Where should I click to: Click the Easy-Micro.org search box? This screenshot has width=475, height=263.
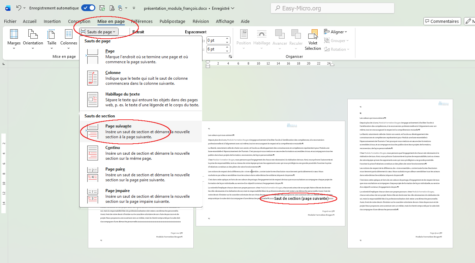click(x=332, y=8)
